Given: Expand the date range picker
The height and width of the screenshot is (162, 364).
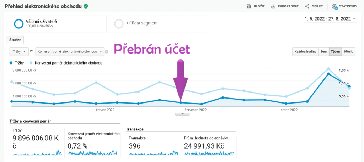Looking at the screenshot, I should 354,19.
